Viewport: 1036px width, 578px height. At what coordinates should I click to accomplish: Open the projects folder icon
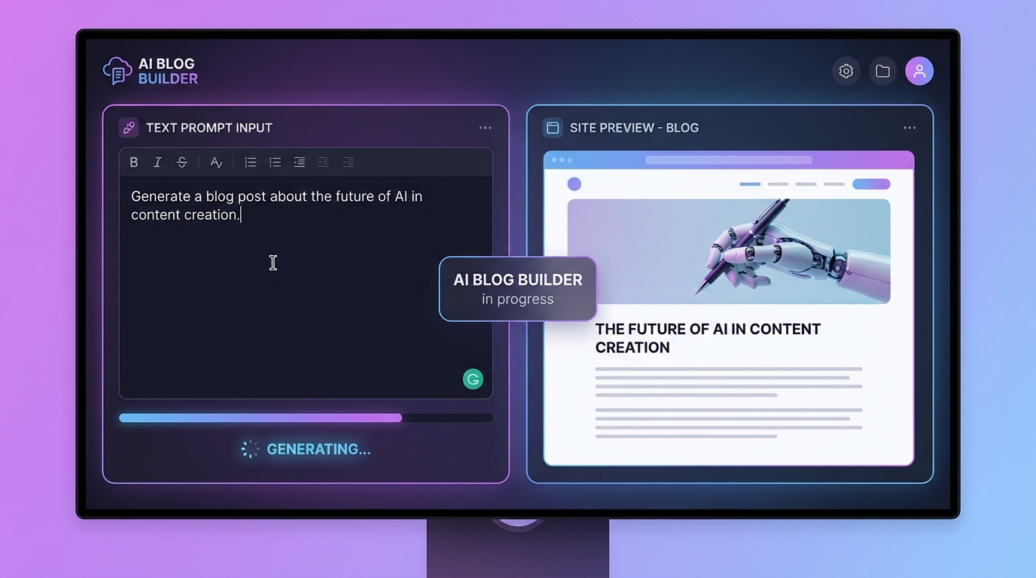882,70
